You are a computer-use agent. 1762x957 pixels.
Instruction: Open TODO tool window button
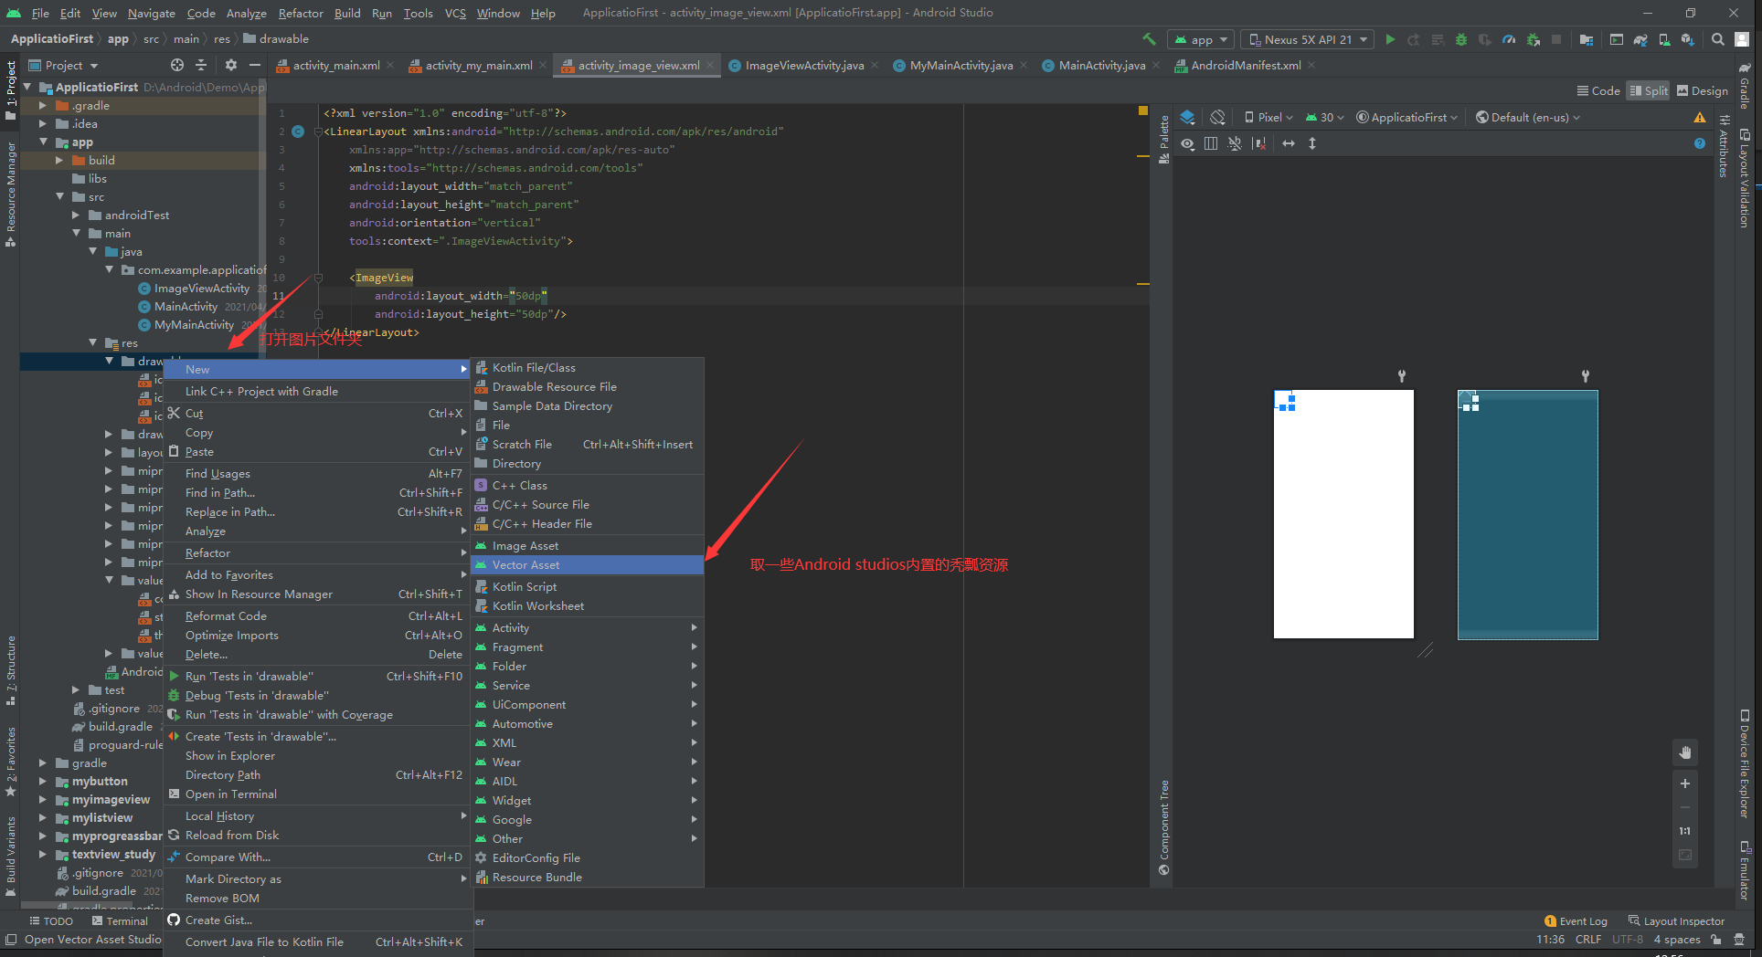pos(51,921)
